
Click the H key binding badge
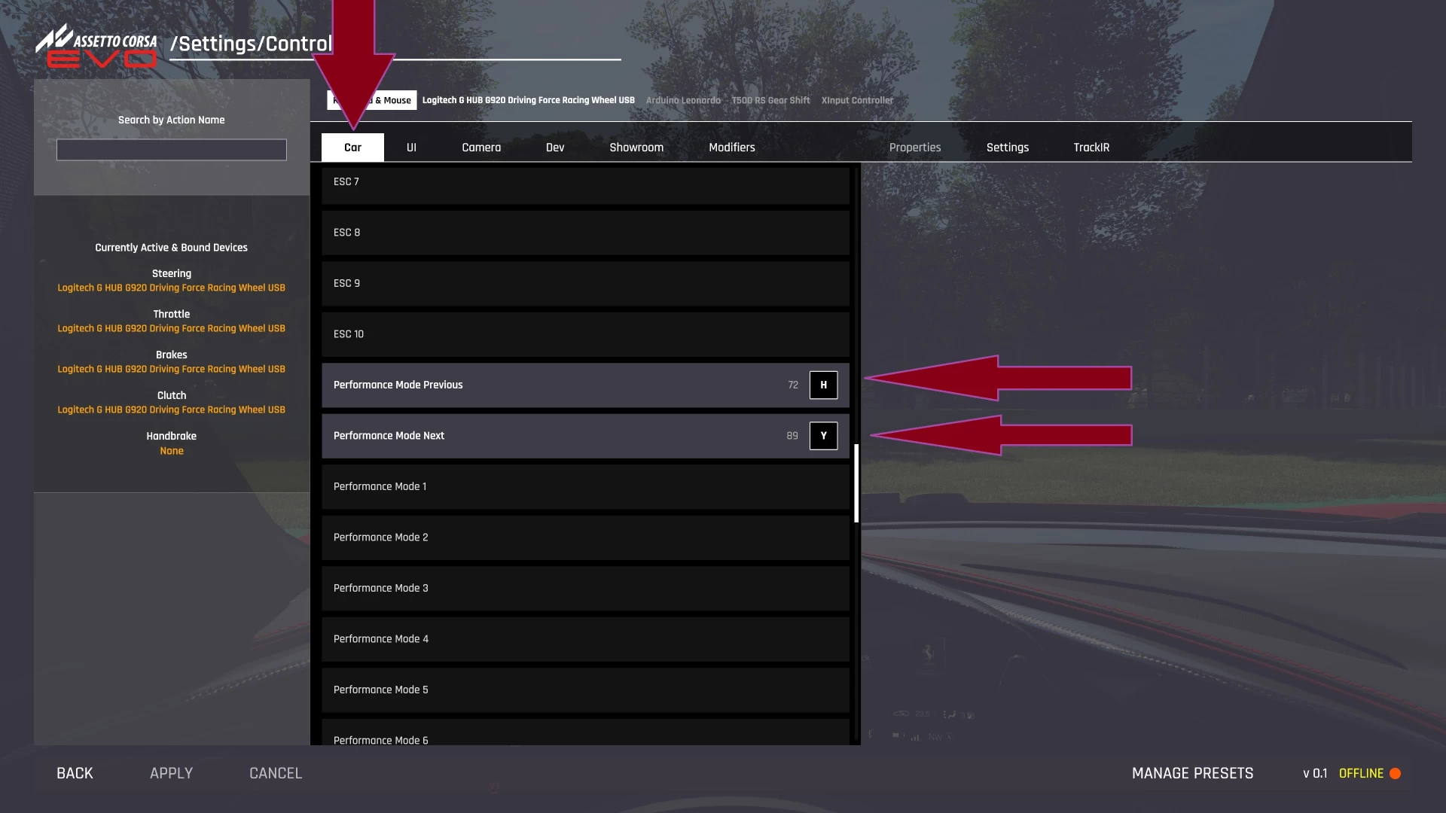click(x=823, y=385)
